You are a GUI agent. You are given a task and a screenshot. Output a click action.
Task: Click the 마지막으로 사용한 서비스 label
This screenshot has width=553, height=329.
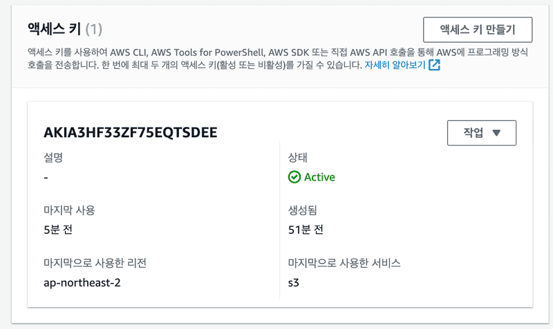tap(344, 263)
